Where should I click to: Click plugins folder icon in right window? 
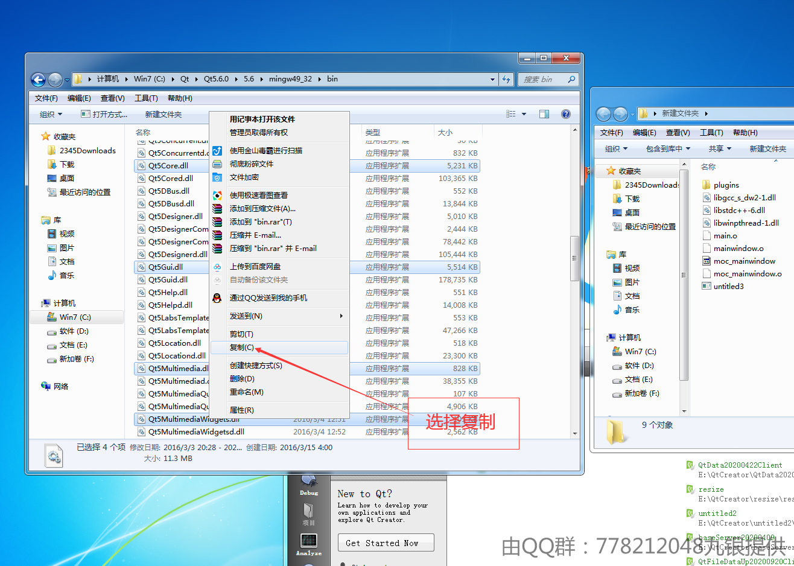coord(707,185)
